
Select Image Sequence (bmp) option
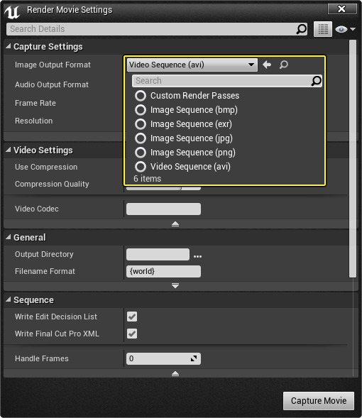[186, 110]
